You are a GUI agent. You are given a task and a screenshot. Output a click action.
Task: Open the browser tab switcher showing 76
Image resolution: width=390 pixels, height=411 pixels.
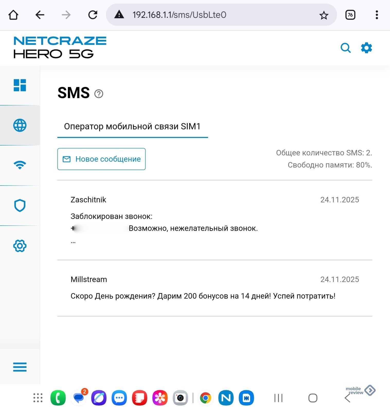point(350,15)
